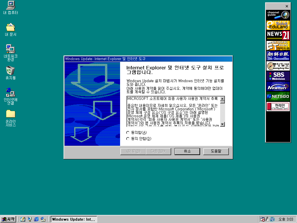Click the overlapping-windows tray icon
This screenshot has width=297, height=223.
(x=272, y=219)
